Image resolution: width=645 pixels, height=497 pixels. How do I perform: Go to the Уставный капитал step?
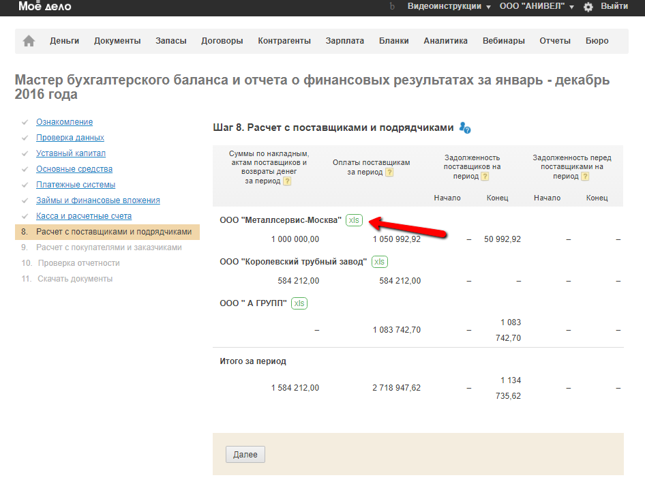[x=71, y=153]
